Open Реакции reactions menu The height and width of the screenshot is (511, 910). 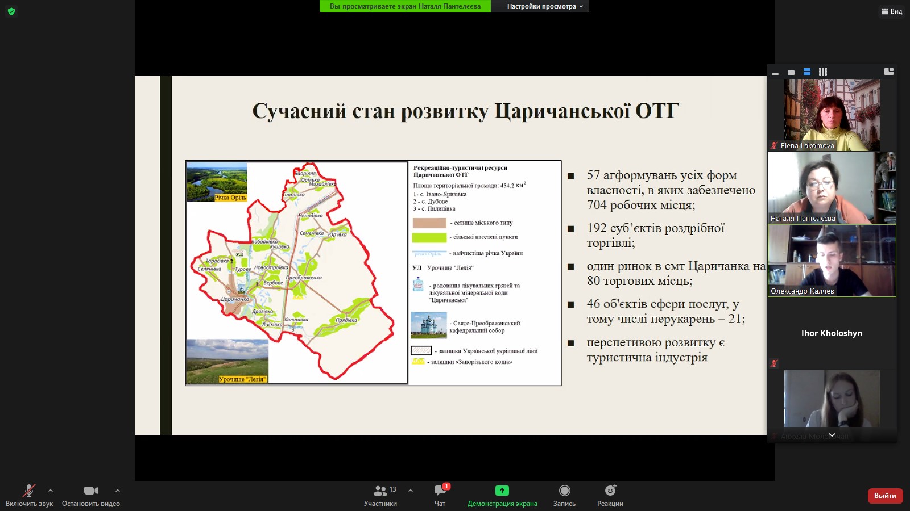point(610,495)
